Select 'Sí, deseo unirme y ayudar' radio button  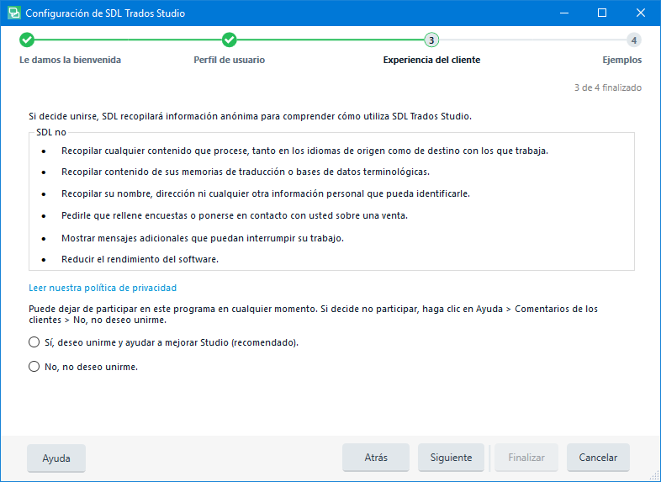click(34, 342)
